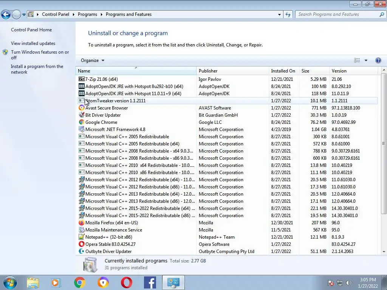Open the help button in toolbar
Viewport: 387px width, 290px height.
pyautogui.click(x=378, y=60)
